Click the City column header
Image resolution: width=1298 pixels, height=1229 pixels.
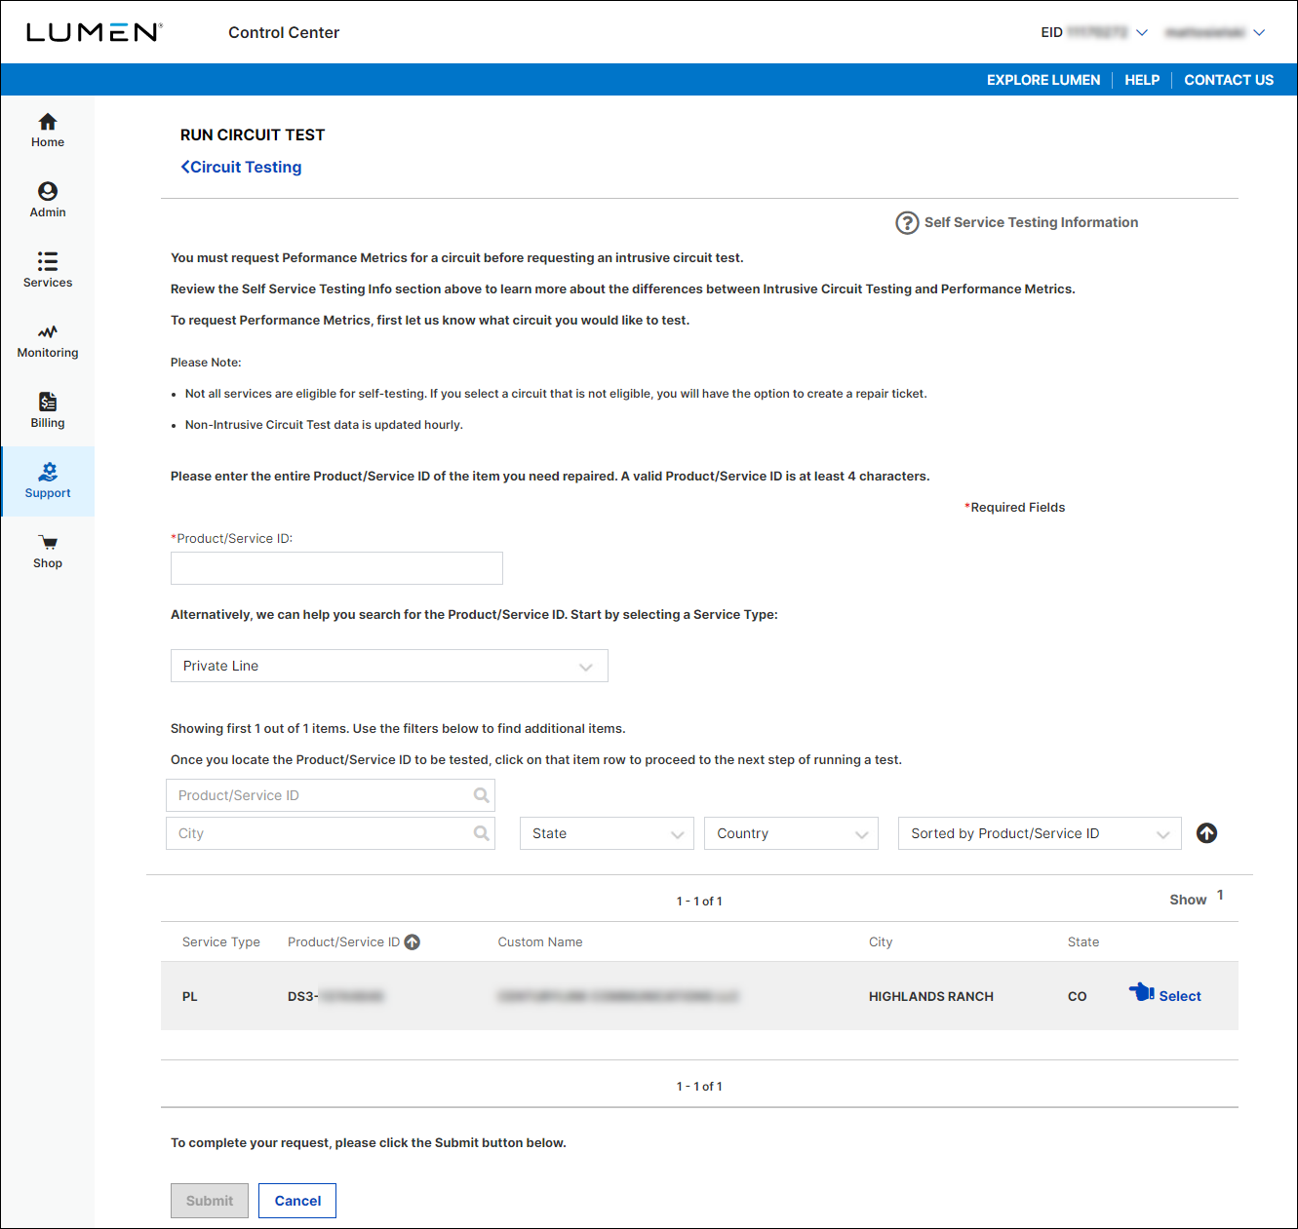point(881,942)
